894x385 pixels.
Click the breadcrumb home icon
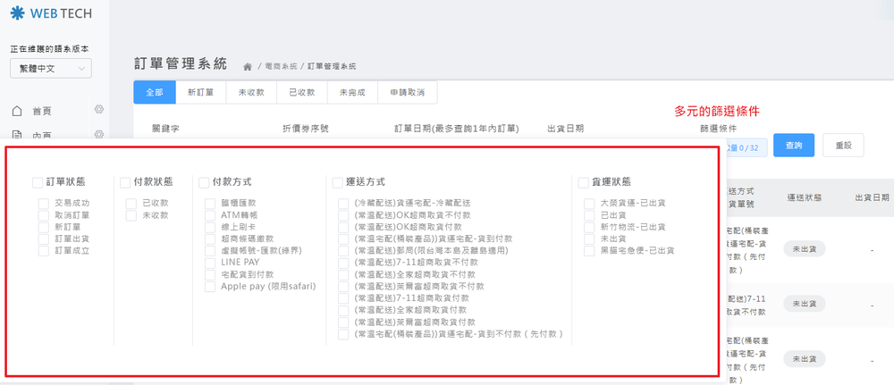tap(248, 67)
